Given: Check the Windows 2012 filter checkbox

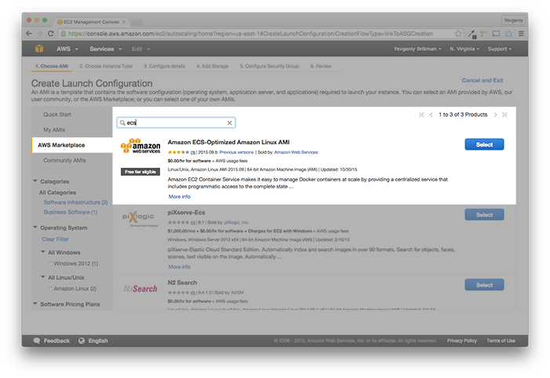Looking at the screenshot, I should click(50, 264).
